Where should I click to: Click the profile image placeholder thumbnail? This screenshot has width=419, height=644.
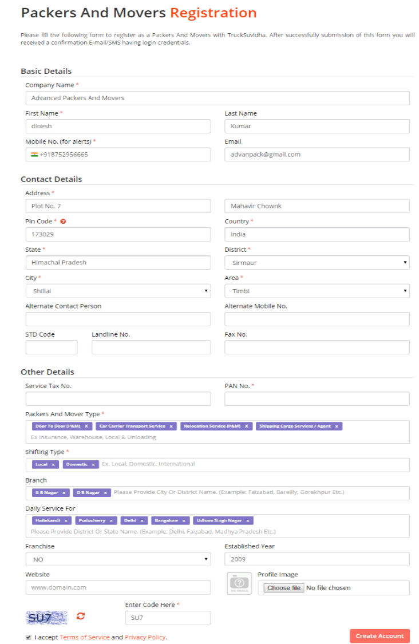click(239, 583)
